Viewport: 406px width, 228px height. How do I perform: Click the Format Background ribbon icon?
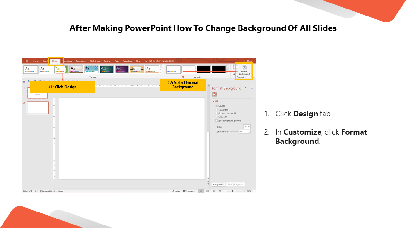coord(244,67)
